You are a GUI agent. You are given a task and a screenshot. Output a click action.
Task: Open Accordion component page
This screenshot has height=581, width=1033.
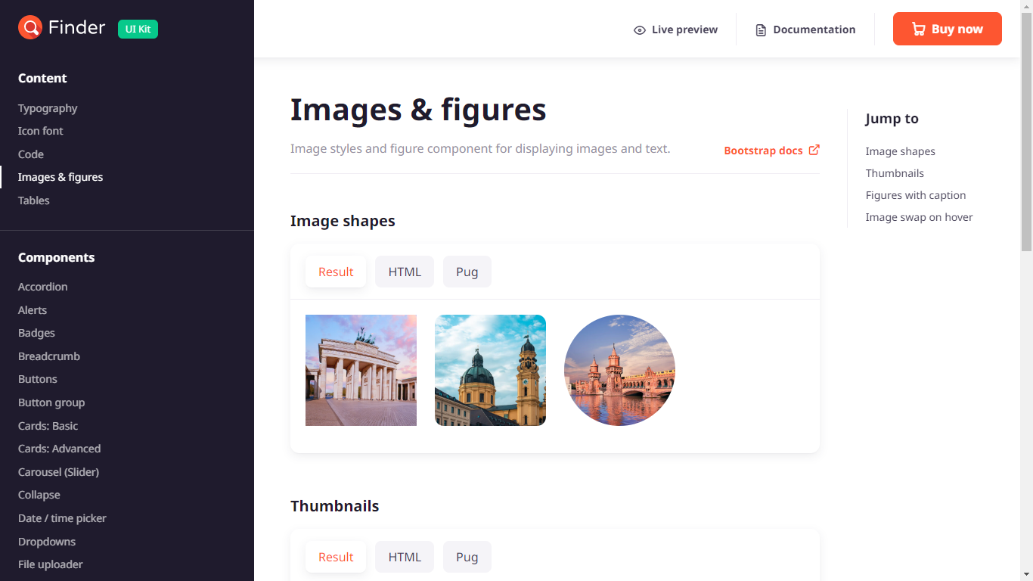point(43,287)
